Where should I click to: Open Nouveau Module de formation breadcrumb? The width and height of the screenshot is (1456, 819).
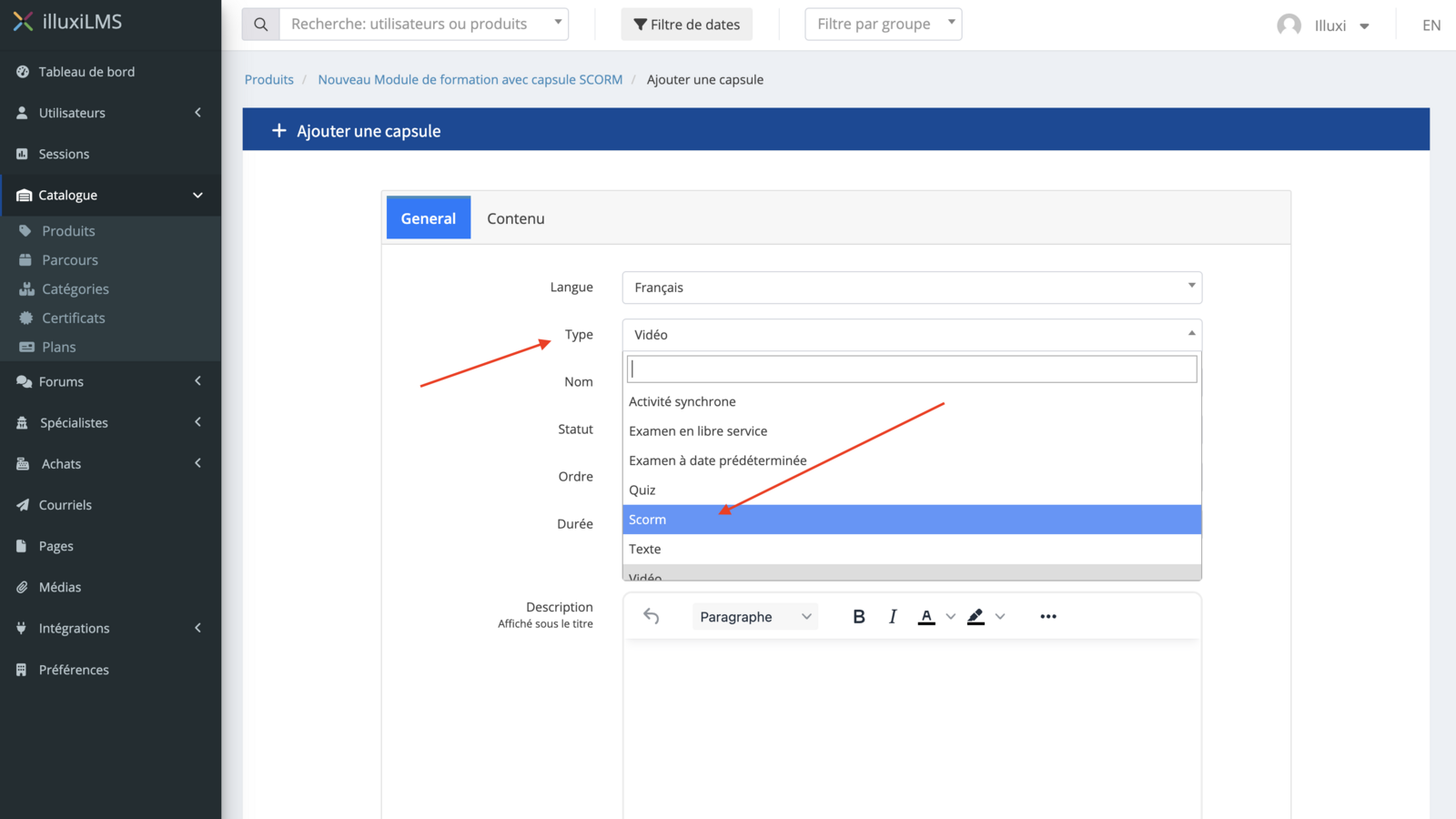click(x=470, y=80)
